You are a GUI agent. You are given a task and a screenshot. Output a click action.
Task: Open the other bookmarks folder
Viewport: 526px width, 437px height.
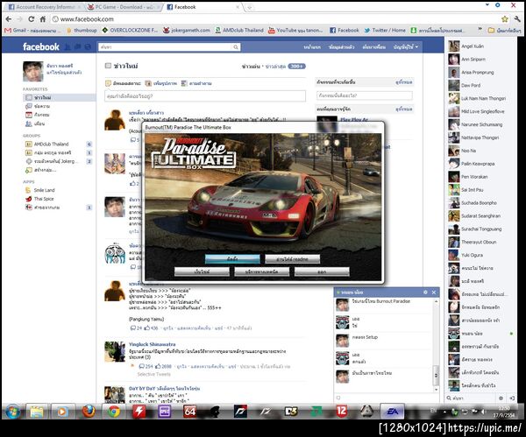tap(505, 30)
